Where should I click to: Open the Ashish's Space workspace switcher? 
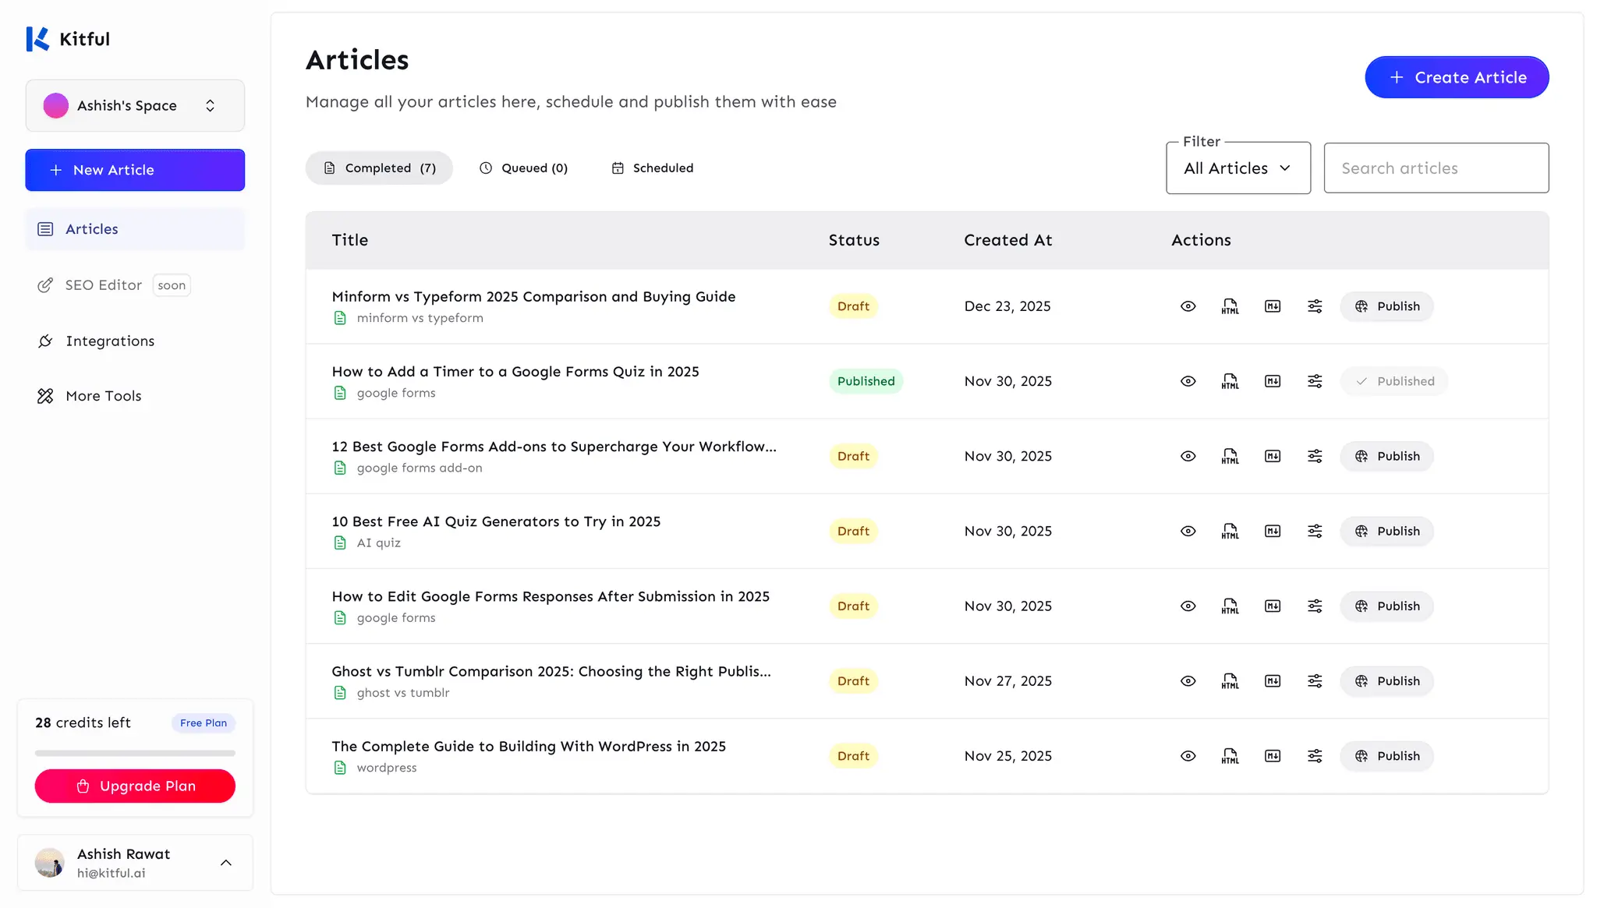pyautogui.click(x=135, y=105)
